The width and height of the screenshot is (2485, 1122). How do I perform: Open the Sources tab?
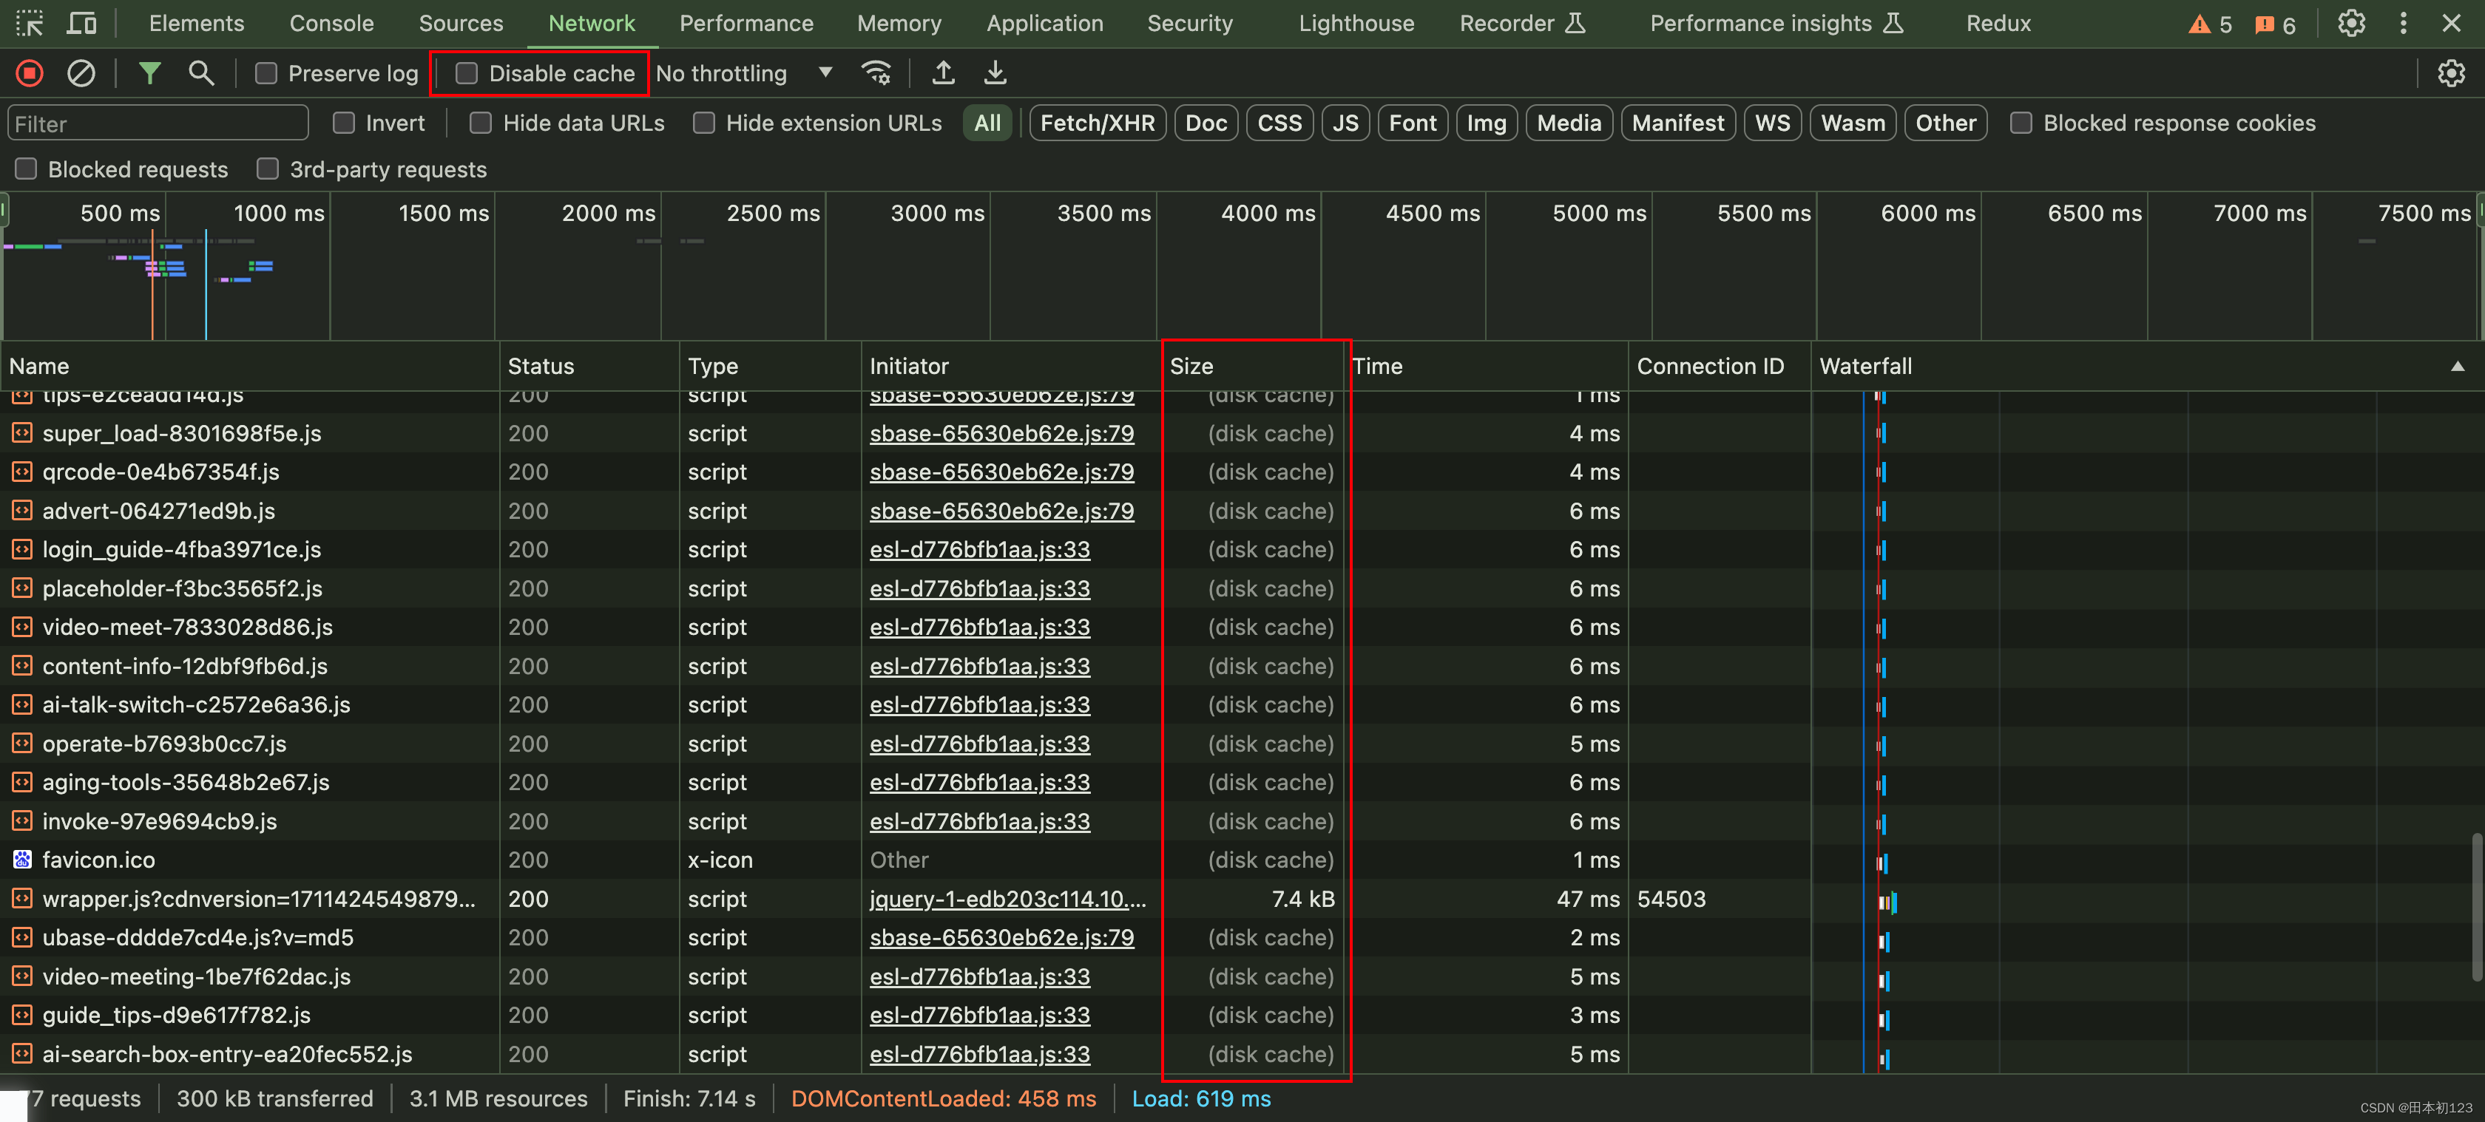point(461,23)
